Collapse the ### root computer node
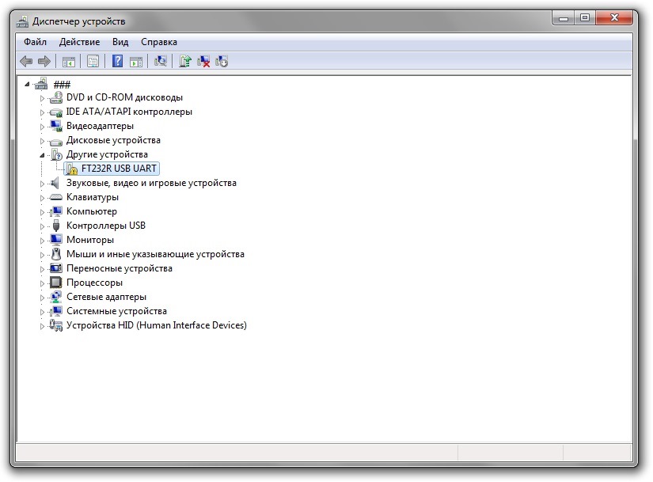 [x=28, y=84]
